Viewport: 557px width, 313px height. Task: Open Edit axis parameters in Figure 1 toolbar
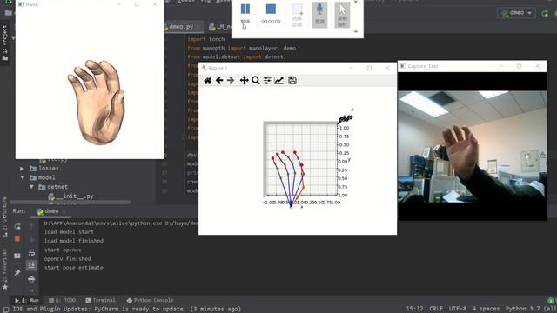[x=278, y=81]
